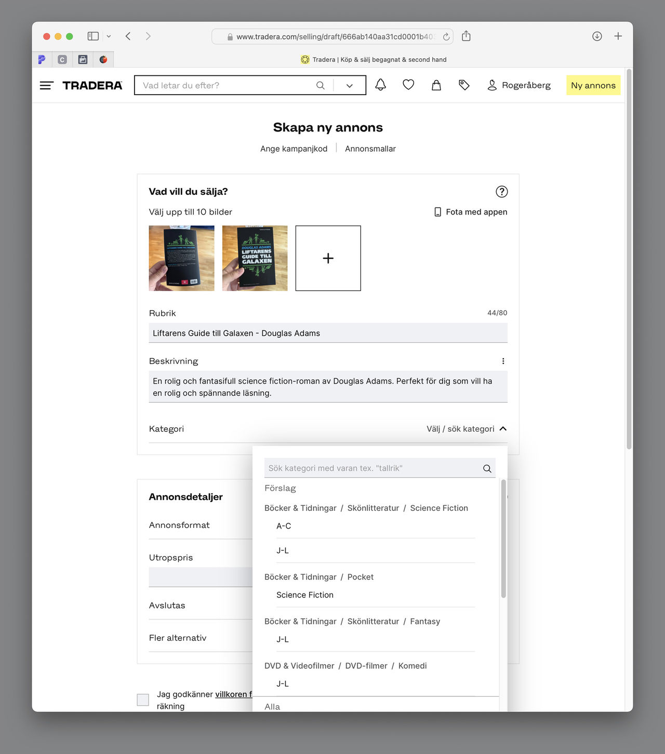Open the Annonsmallar link
The width and height of the screenshot is (665, 754).
click(370, 149)
